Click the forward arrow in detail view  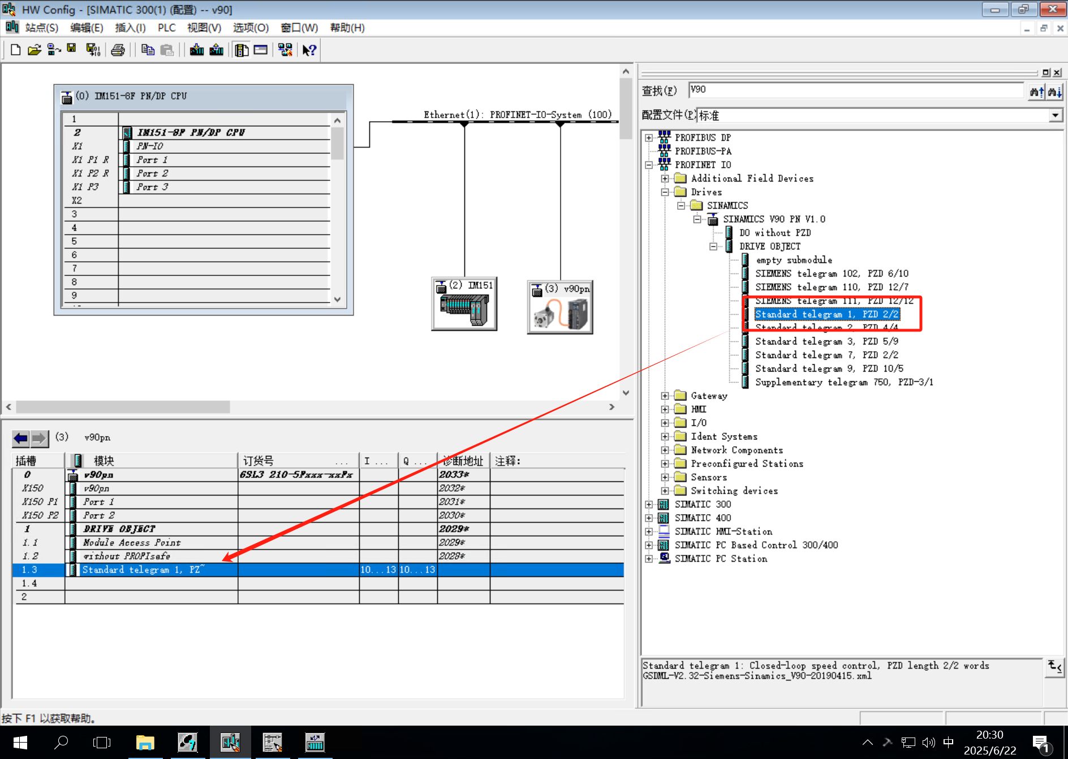coord(39,438)
